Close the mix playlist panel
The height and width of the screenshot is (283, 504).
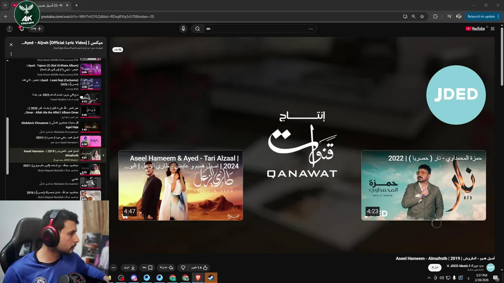click(x=11, y=45)
